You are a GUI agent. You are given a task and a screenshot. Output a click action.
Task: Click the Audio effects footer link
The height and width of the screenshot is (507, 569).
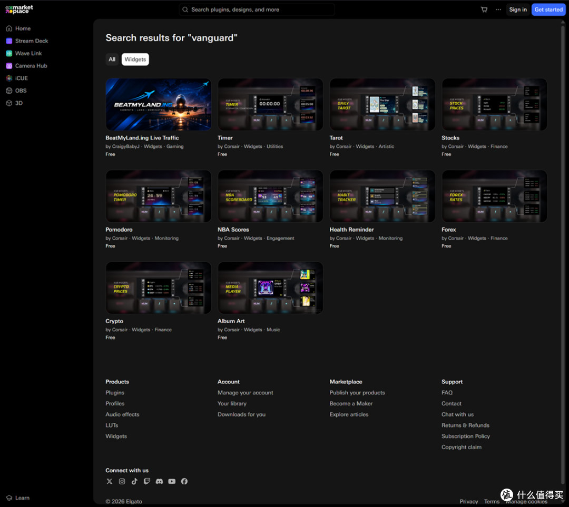[x=122, y=414]
